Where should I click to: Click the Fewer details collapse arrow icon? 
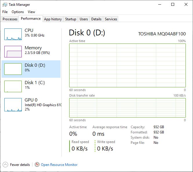click(6, 164)
